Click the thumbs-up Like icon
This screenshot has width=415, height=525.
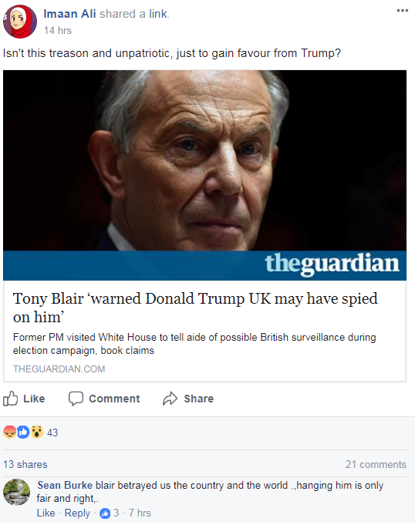tap(10, 399)
